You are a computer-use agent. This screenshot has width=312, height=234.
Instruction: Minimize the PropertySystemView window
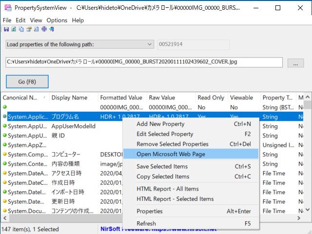tap(256, 8)
